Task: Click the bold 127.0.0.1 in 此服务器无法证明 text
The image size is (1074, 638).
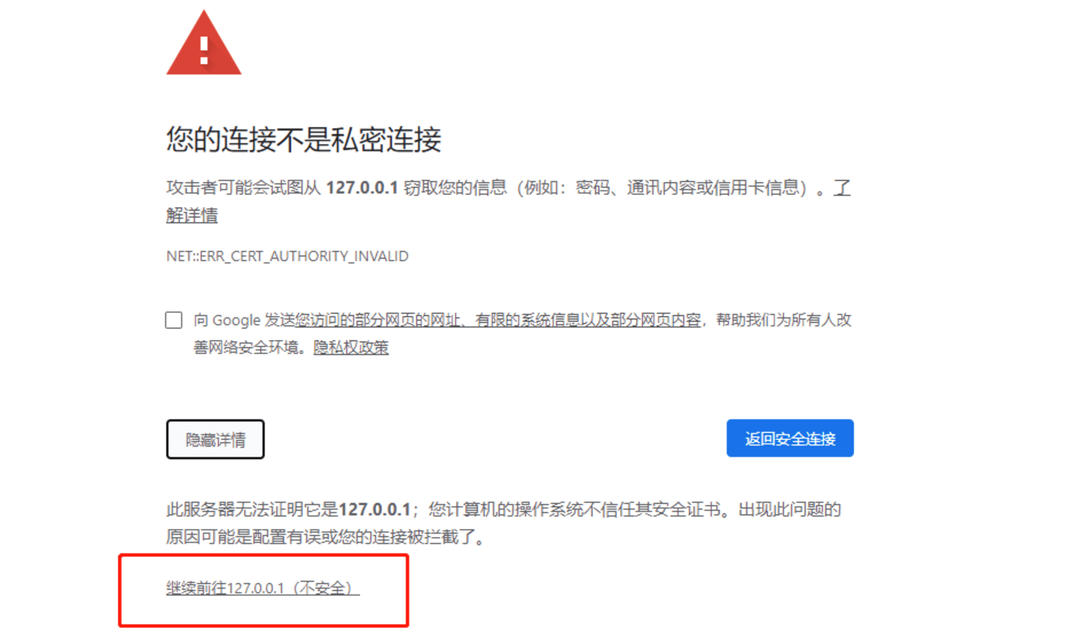Action: [375, 509]
